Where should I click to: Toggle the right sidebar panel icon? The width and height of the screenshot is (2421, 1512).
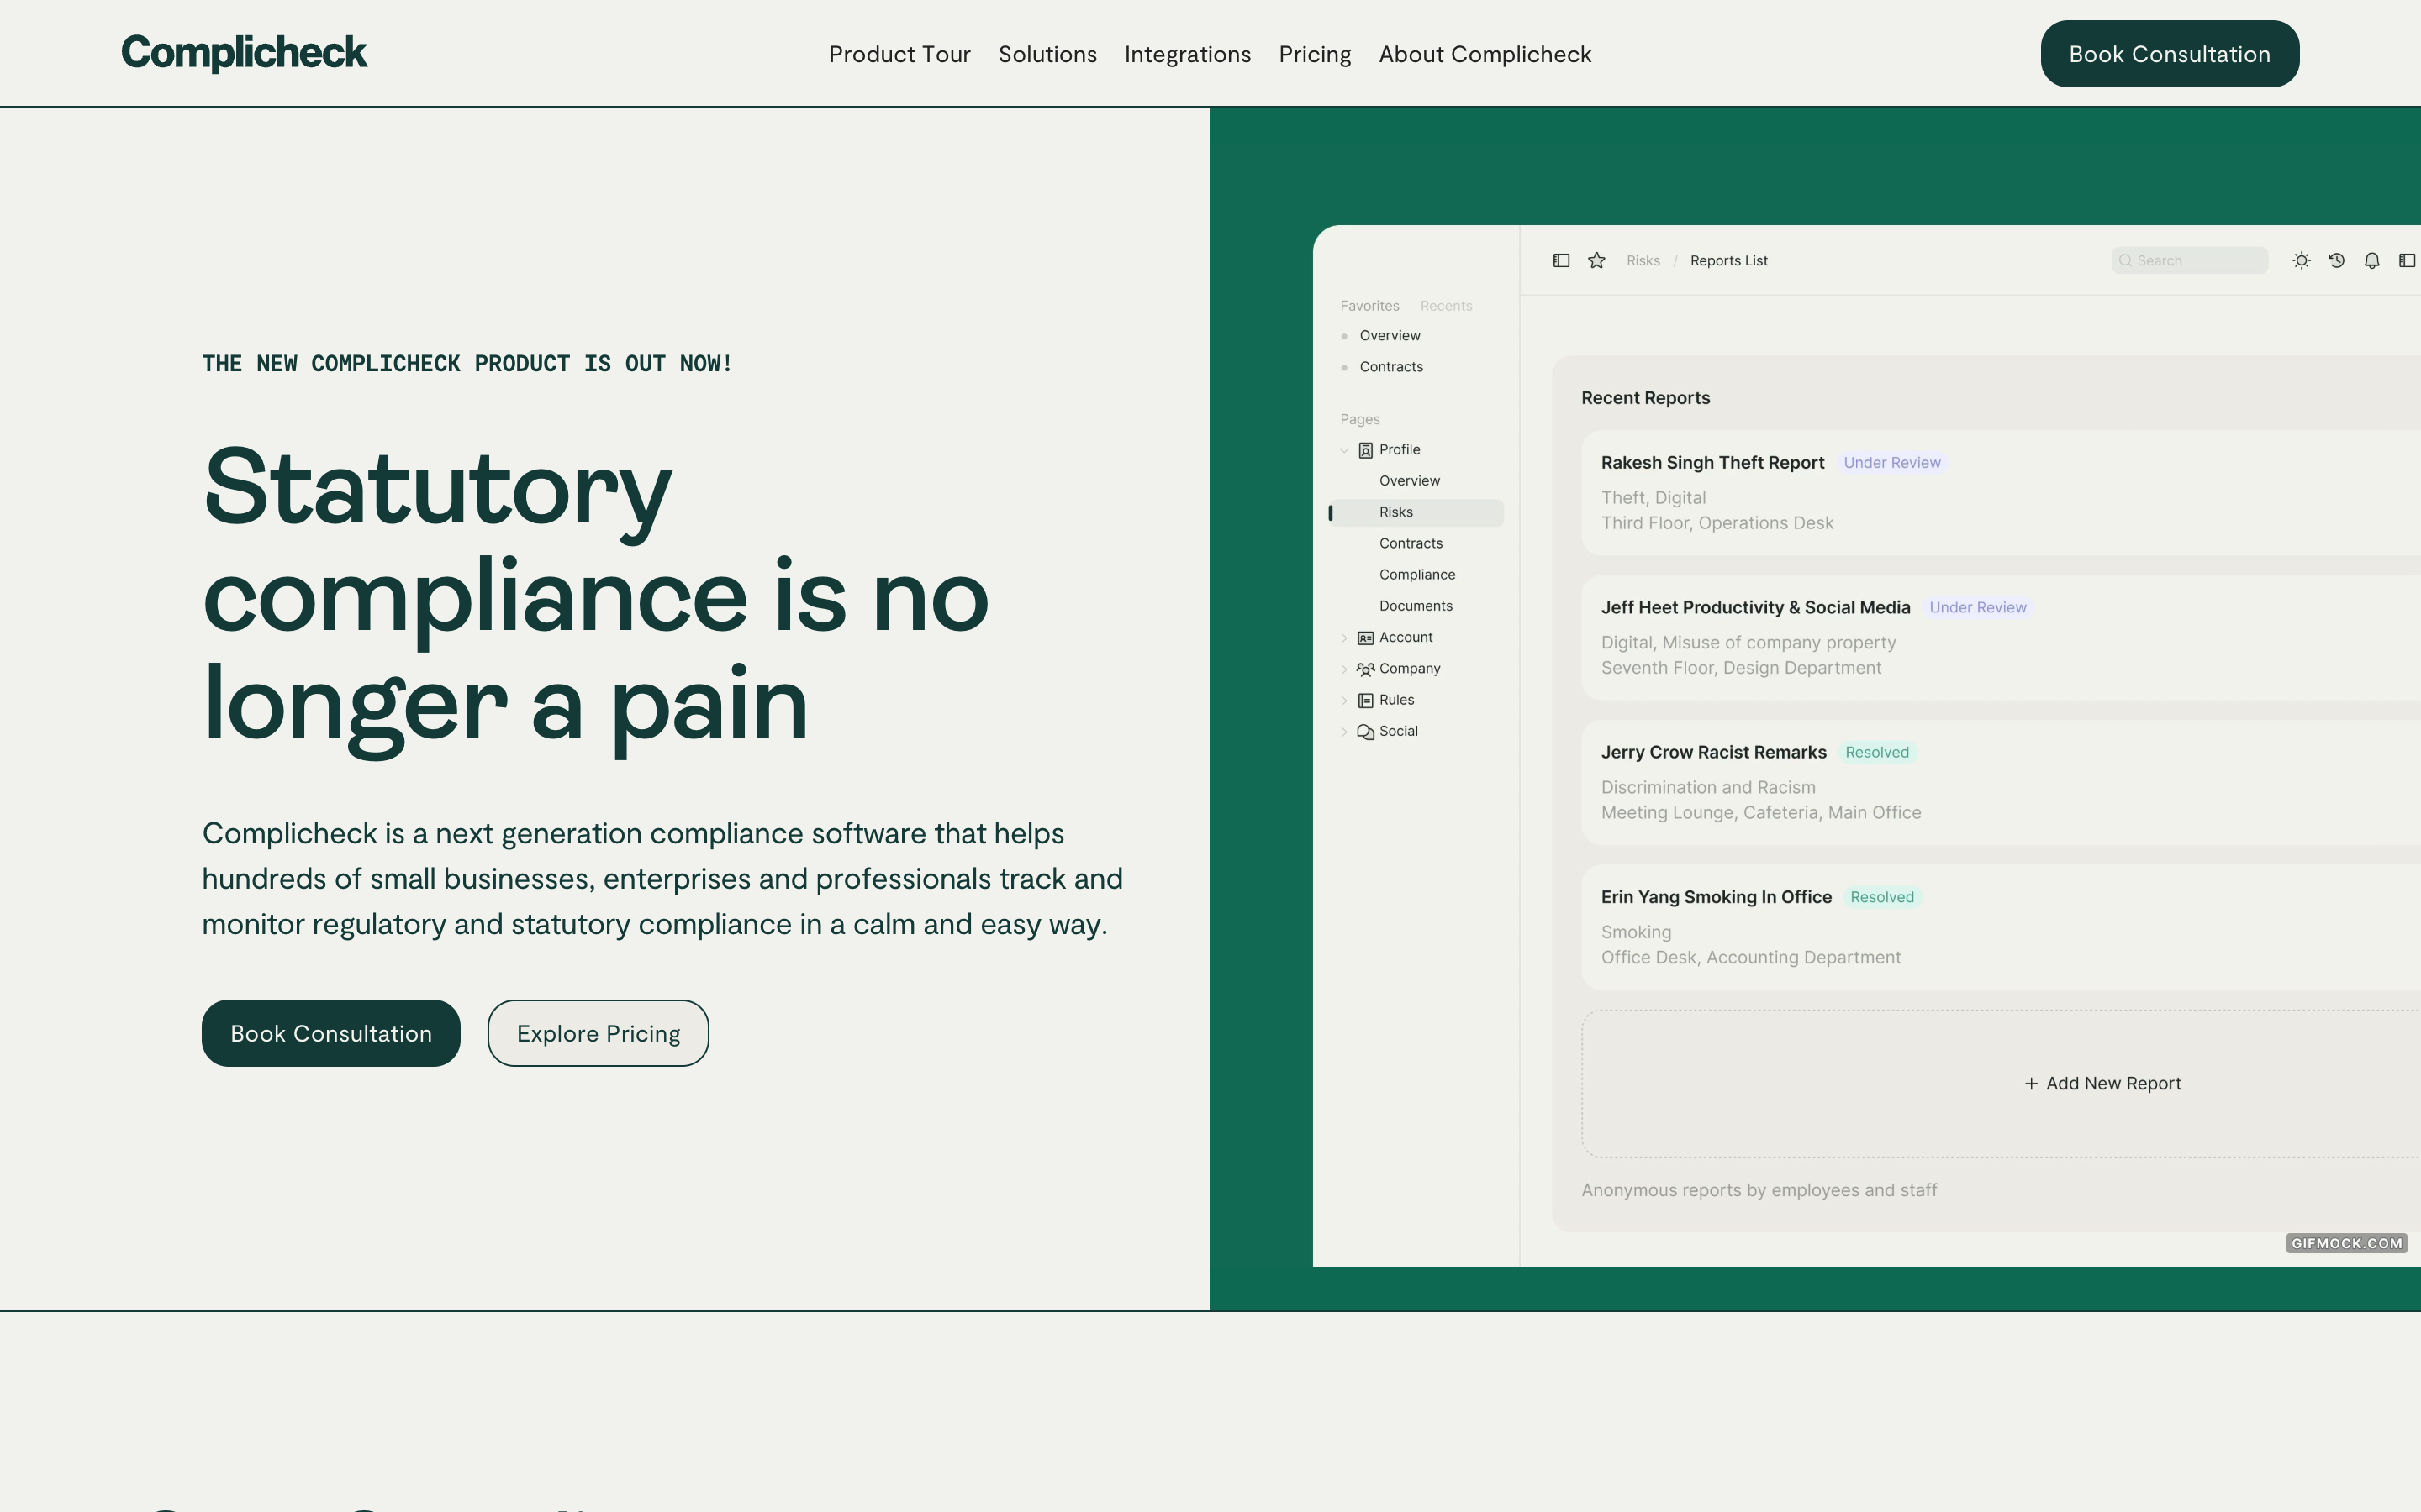(2407, 260)
